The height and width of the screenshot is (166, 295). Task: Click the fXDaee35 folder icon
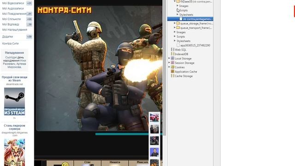pyautogui.click(x=178, y=1)
